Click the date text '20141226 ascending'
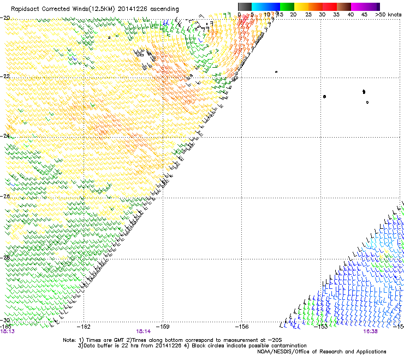Image resolution: width=404 pixels, height=355 pixels. 148,9
